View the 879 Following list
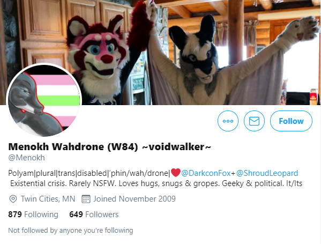Screen dimensions: 321x244 (33, 215)
